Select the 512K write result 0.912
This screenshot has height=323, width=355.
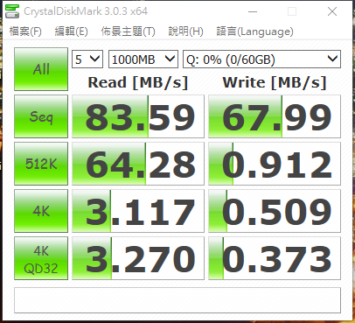275,164
